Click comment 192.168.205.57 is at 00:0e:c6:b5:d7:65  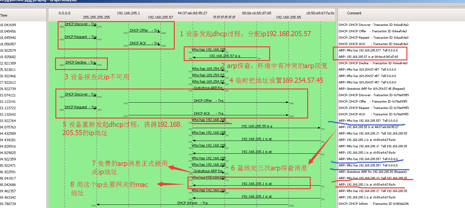tap(368, 57)
